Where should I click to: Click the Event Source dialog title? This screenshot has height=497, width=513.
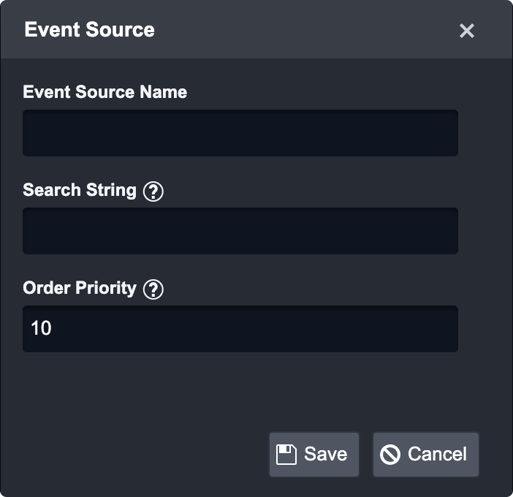pyautogui.click(x=89, y=30)
